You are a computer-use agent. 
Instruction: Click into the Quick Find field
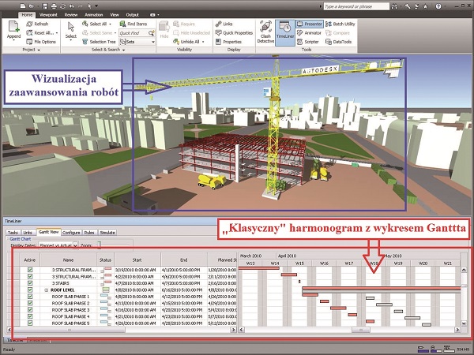[x=134, y=33]
